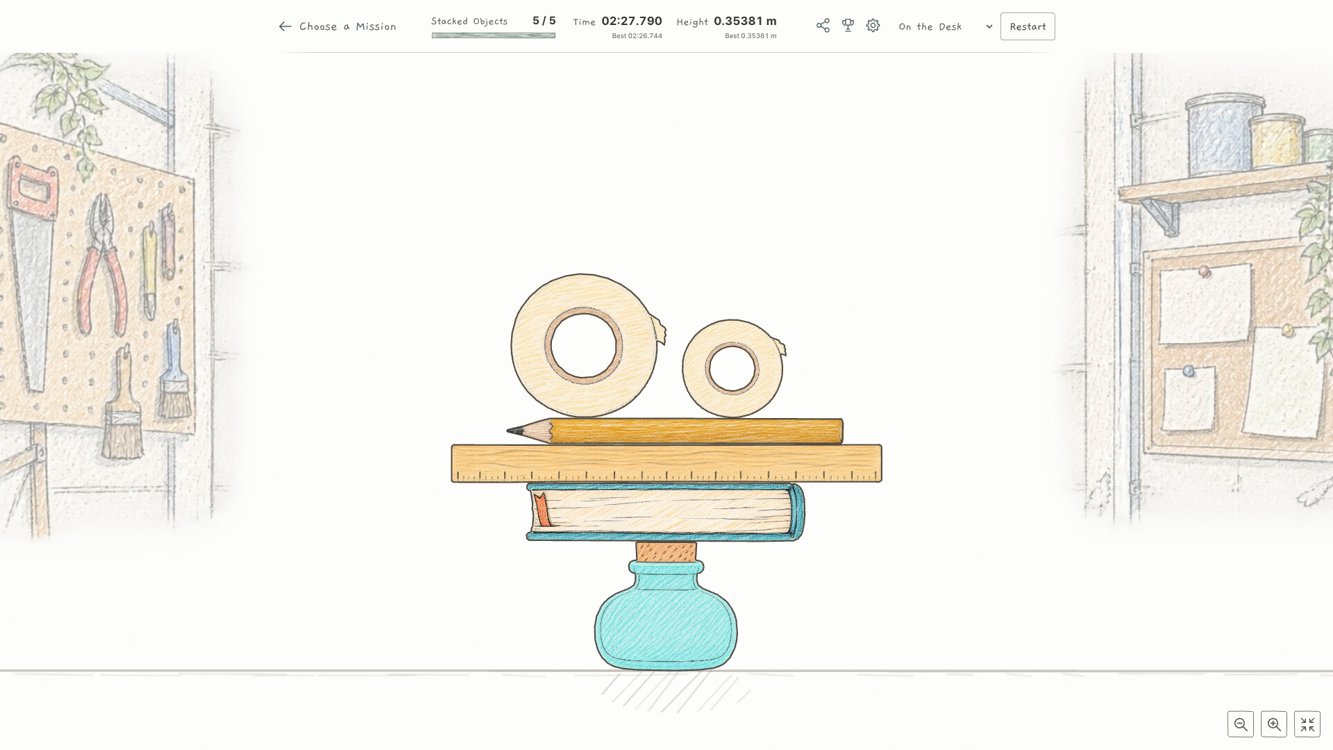
Task: Click the Time value 02:27.790
Action: coord(632,21)
